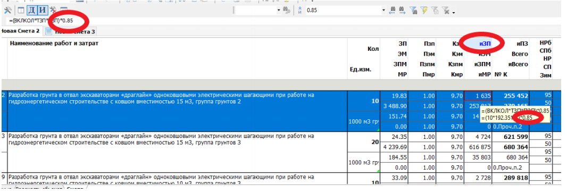Click the cell 35 803
This screenshot has height=194, width=567.
(478, 157)
